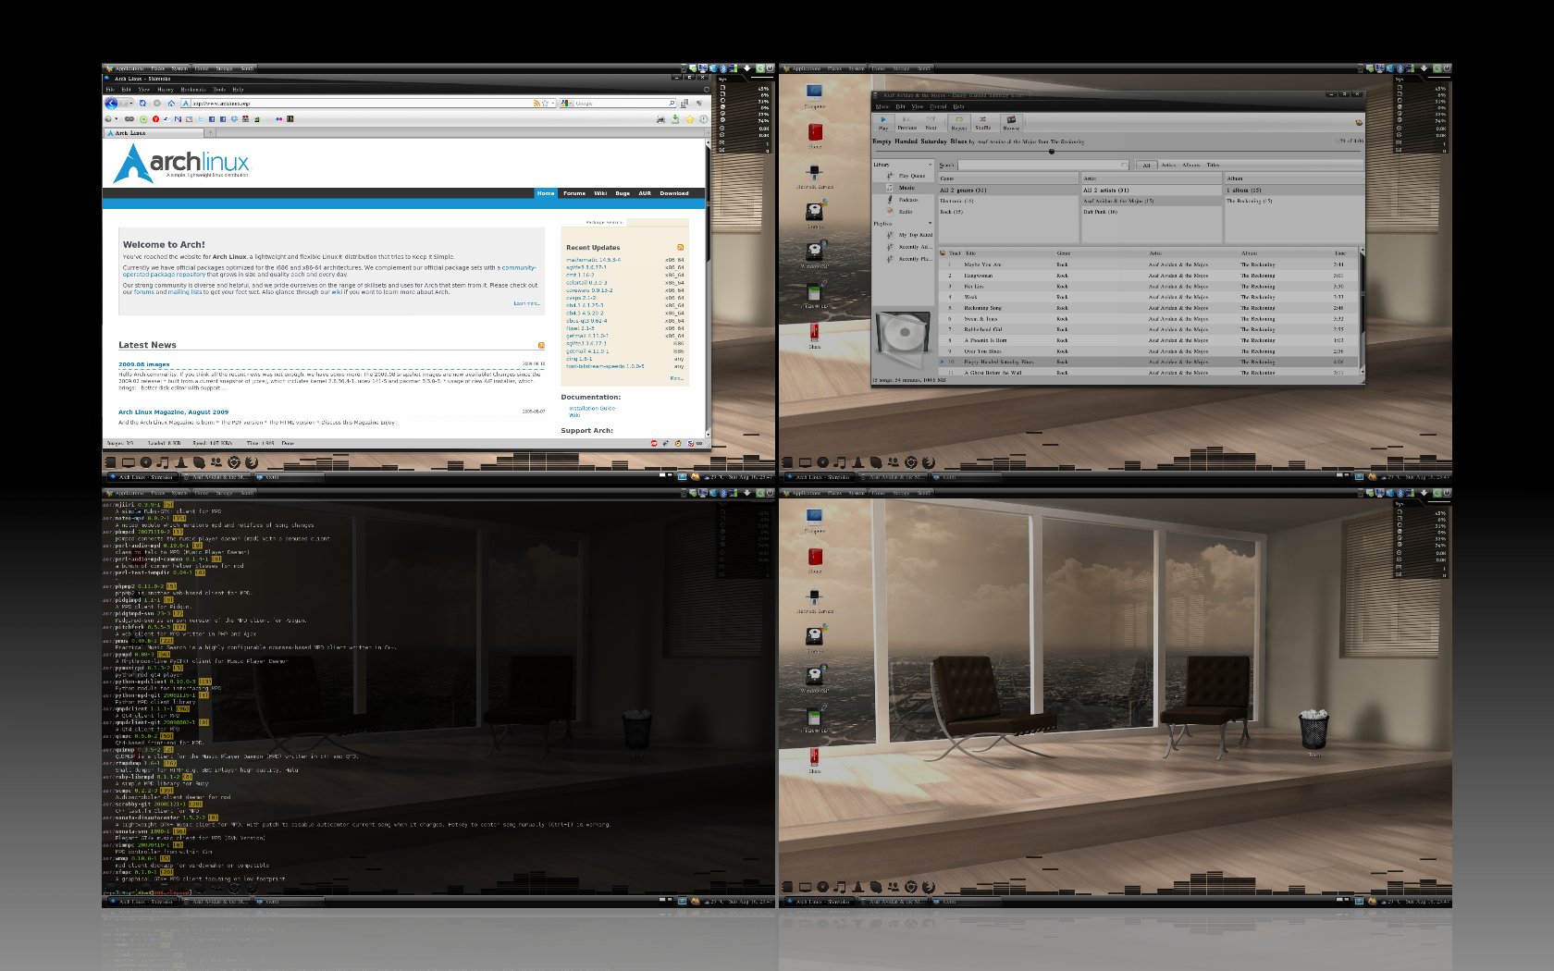Click the Gmail bookmark icon in toolbar
Viewport: 1554px width, 971px height.
(178, 119)
